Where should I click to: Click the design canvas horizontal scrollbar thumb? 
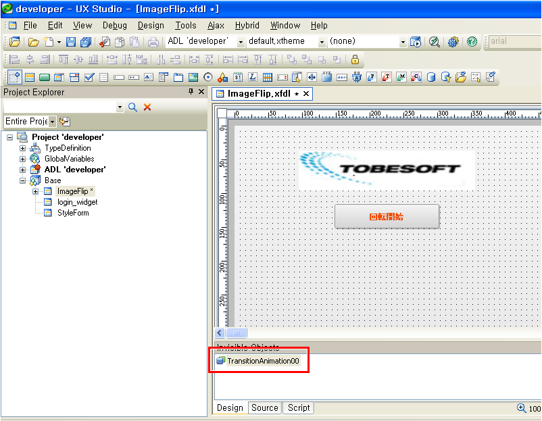(237, 333)
